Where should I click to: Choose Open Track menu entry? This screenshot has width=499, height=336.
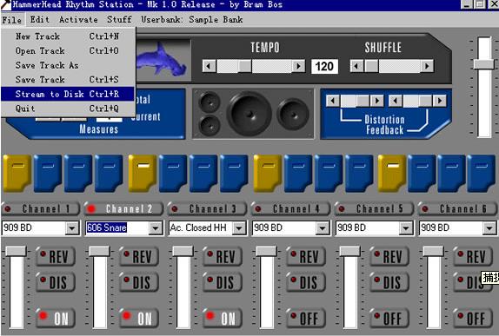pos(68,51)
